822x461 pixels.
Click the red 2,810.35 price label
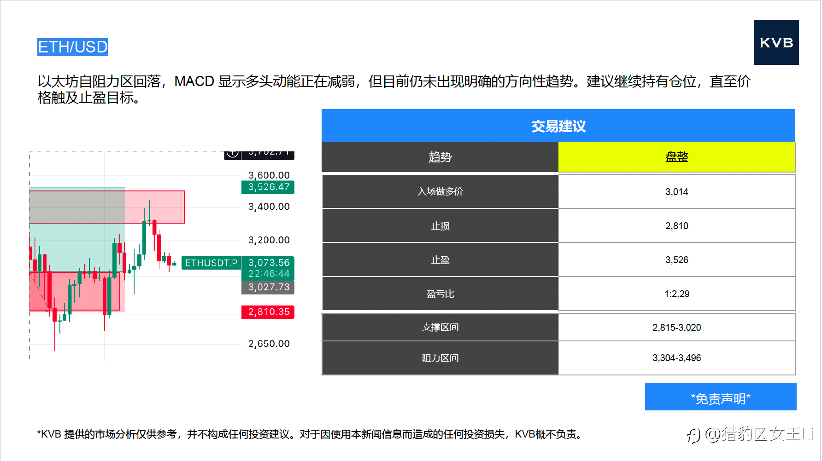[268, 312]
